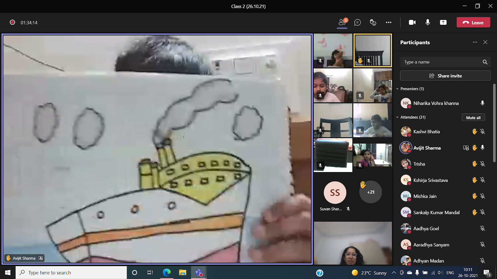Click Mishka Jain's raised hand icon
497x279 pixels.
474,196
